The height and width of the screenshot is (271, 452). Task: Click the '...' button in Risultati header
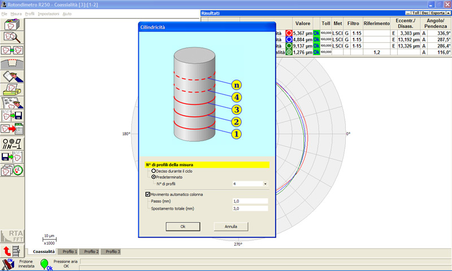click(408, 13)
